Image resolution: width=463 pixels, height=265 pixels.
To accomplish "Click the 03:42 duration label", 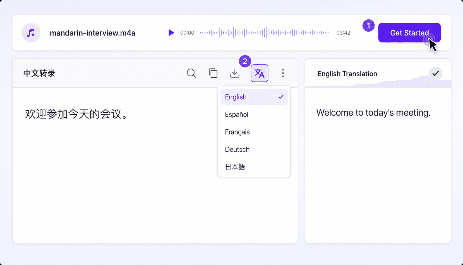I will [x=343, y=33].
